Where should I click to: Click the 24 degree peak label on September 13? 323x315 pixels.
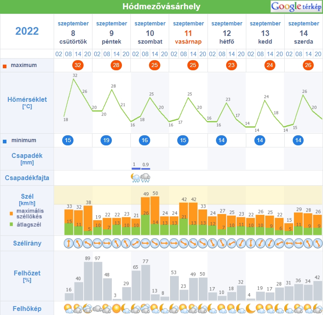tap(266, 97)
